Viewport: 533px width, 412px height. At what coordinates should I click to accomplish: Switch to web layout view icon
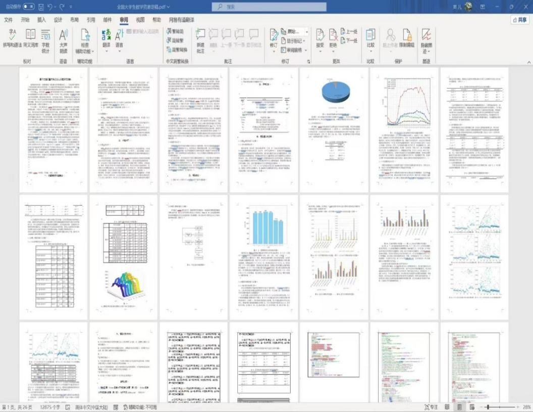472,407
